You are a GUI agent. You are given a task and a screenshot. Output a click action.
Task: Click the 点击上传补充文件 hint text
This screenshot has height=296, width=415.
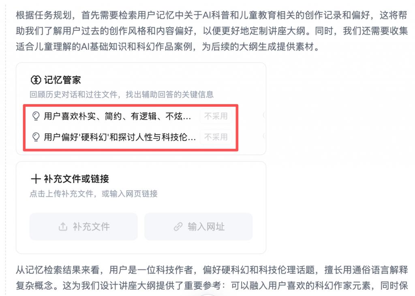coord(94,194)
